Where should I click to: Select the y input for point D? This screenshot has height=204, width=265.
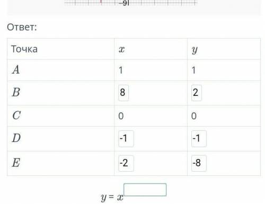tap(199, 138)
